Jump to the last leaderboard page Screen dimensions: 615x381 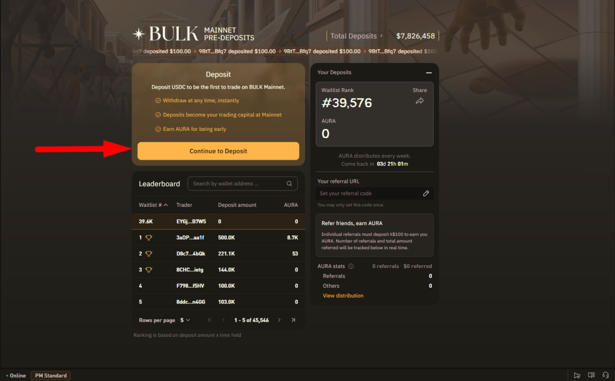[293, 320]
